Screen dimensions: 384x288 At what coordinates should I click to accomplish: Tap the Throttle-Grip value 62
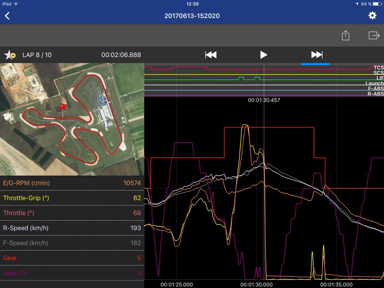(x=137, y=198)
